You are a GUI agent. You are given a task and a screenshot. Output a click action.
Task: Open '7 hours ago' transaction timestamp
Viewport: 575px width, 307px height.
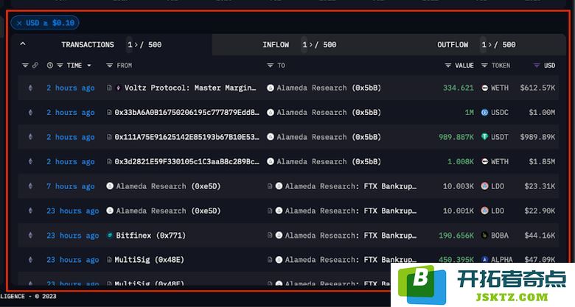click(x=71, y=186)
